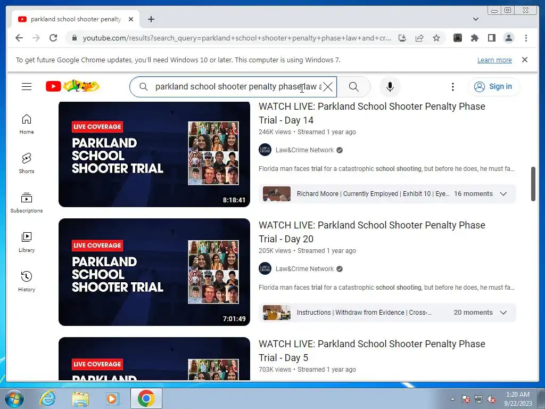
Task: Open Day 14 trial video thumbnail
Action: click(154, 154)
